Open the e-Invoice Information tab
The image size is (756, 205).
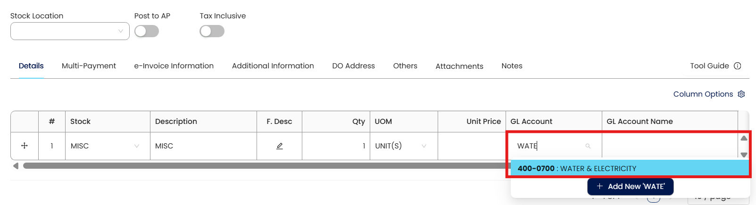tap(174, 66)
